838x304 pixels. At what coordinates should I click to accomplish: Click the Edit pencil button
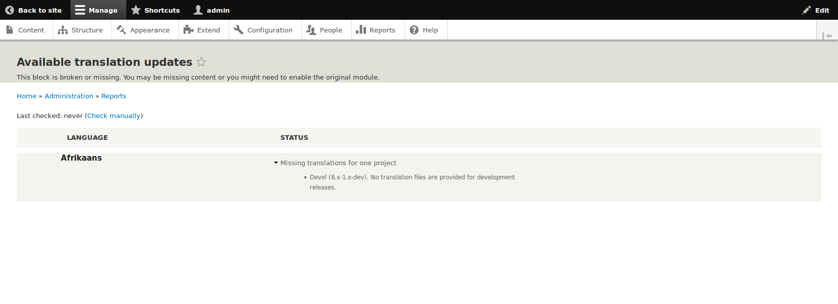pyautogui.click(x=816, y=10)
